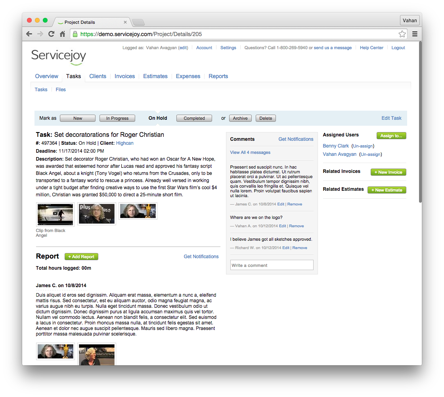The image size is (444, 397).
Task: Click the Servicejoy logo
Action: point(59,56)
